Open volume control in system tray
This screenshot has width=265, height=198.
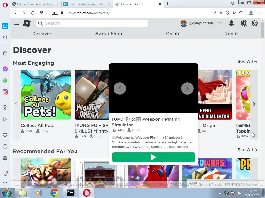coord(239,193)
